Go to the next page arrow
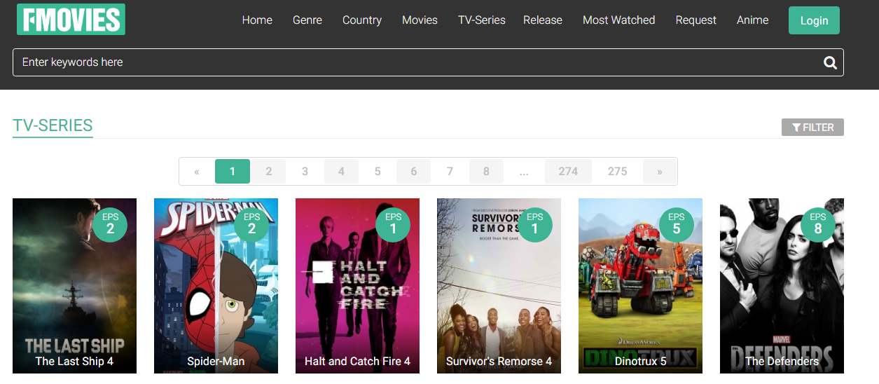The image size is (879, 384). [659, 171]
